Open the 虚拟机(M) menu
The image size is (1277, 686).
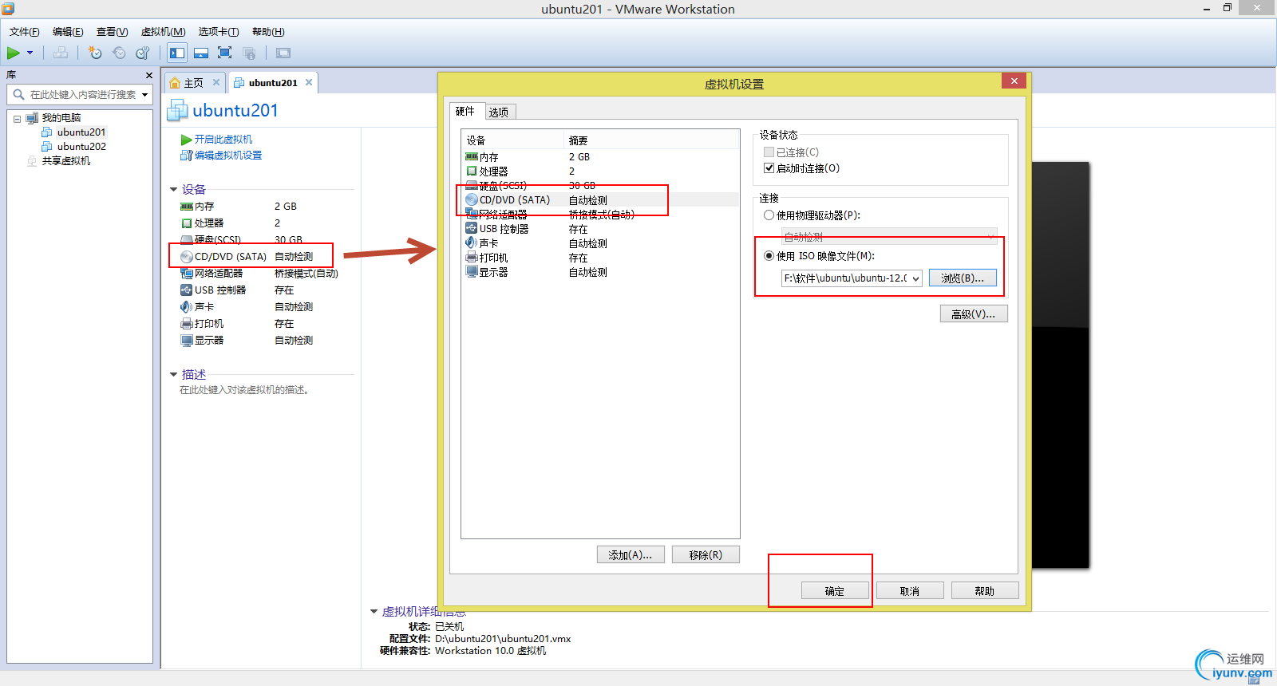tap(163, 32)
